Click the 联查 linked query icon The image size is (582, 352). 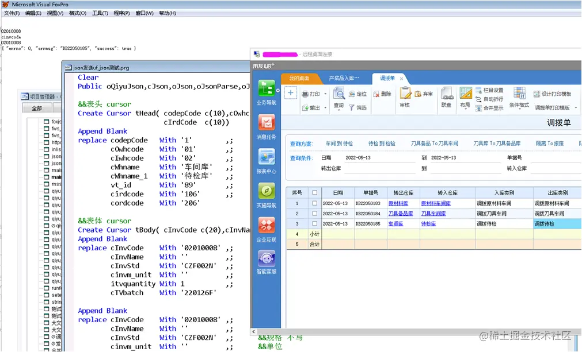tap(447, 93)
